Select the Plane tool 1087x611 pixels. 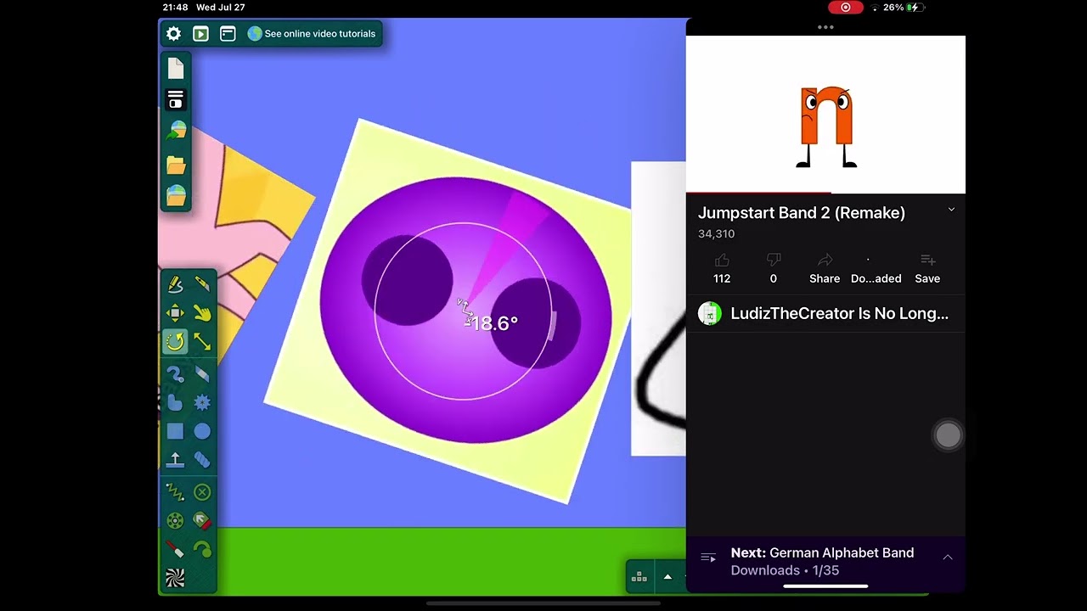tap(175, 460)
